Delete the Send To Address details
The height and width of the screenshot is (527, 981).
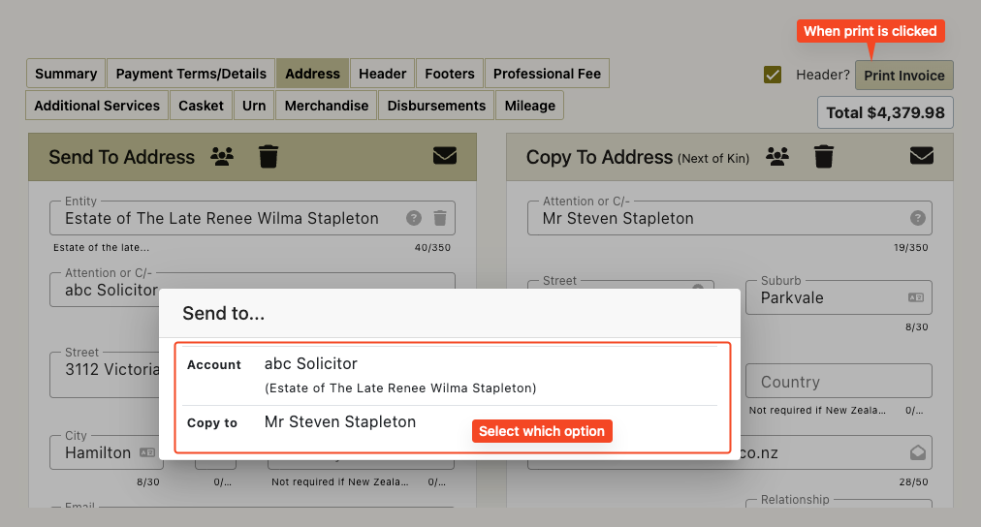[x=269, y=156]
